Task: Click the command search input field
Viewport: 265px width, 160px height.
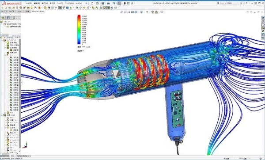Action: pyautogui.click(x=229, y=3)
